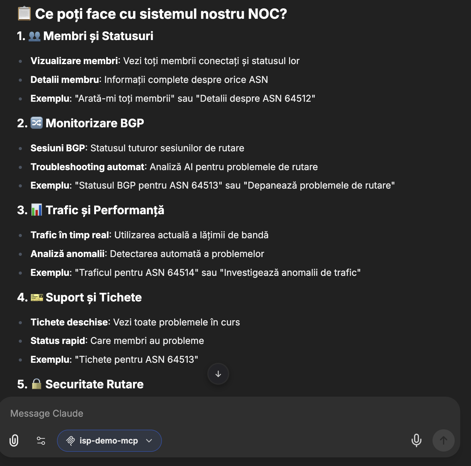
Task: Toggle the isp-demo-mcp connector on or off
Action: point(109,440)
